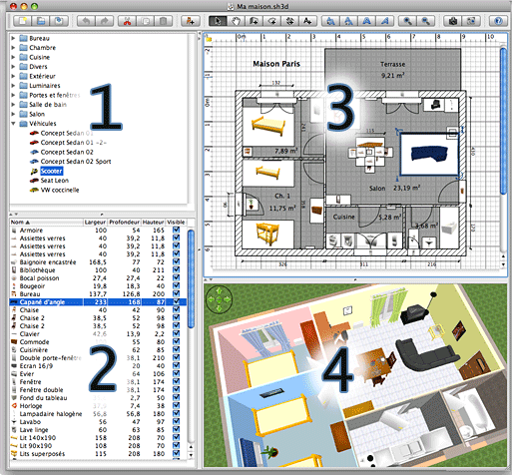Open Help with the question mark icon
The width and height of the screenshot is (512, 475).
pos(498,21)
